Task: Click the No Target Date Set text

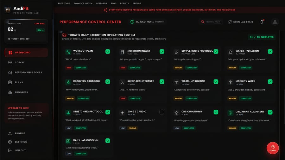Action: [x=19, y=39]
